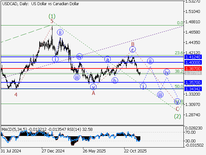
Task: Click the red 4 wave label
Action: [x=16, y=95]
